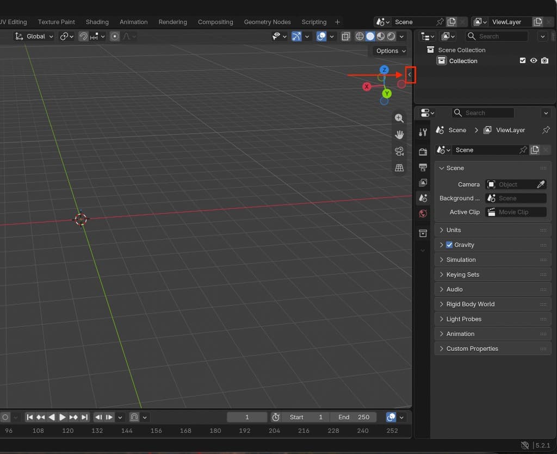Open the Animation workspace tab
The height and width of the screenshot is (454, 557).
pyautogui.click(x=133, y=22)
